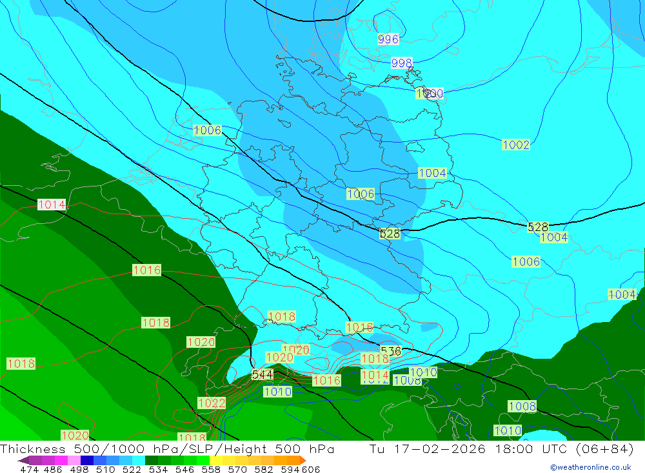This screenshot has height=473, width=645.
Task: Click the 1002 isobar label
Action: point(516,145)
